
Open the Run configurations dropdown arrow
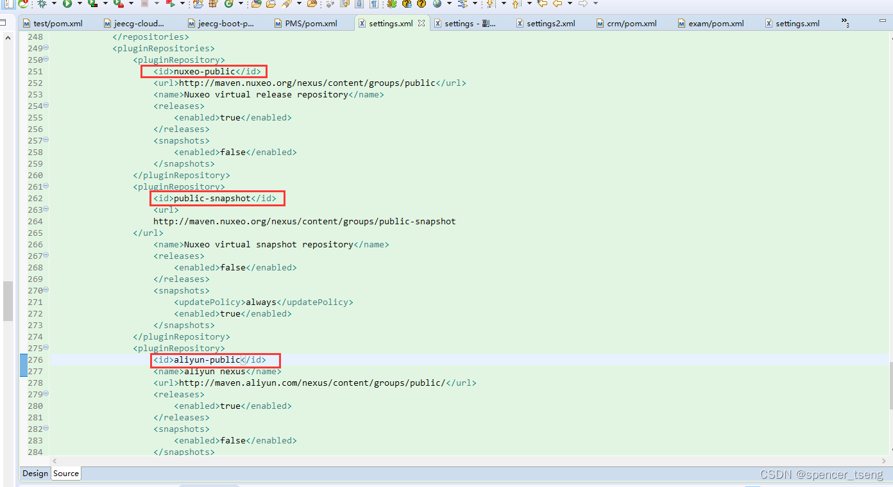point(80,3)
